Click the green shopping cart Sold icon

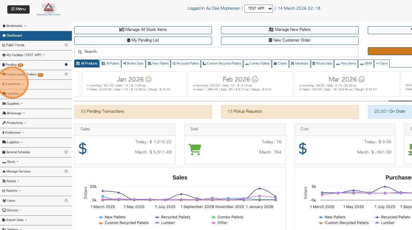click(x=195, y=149)
